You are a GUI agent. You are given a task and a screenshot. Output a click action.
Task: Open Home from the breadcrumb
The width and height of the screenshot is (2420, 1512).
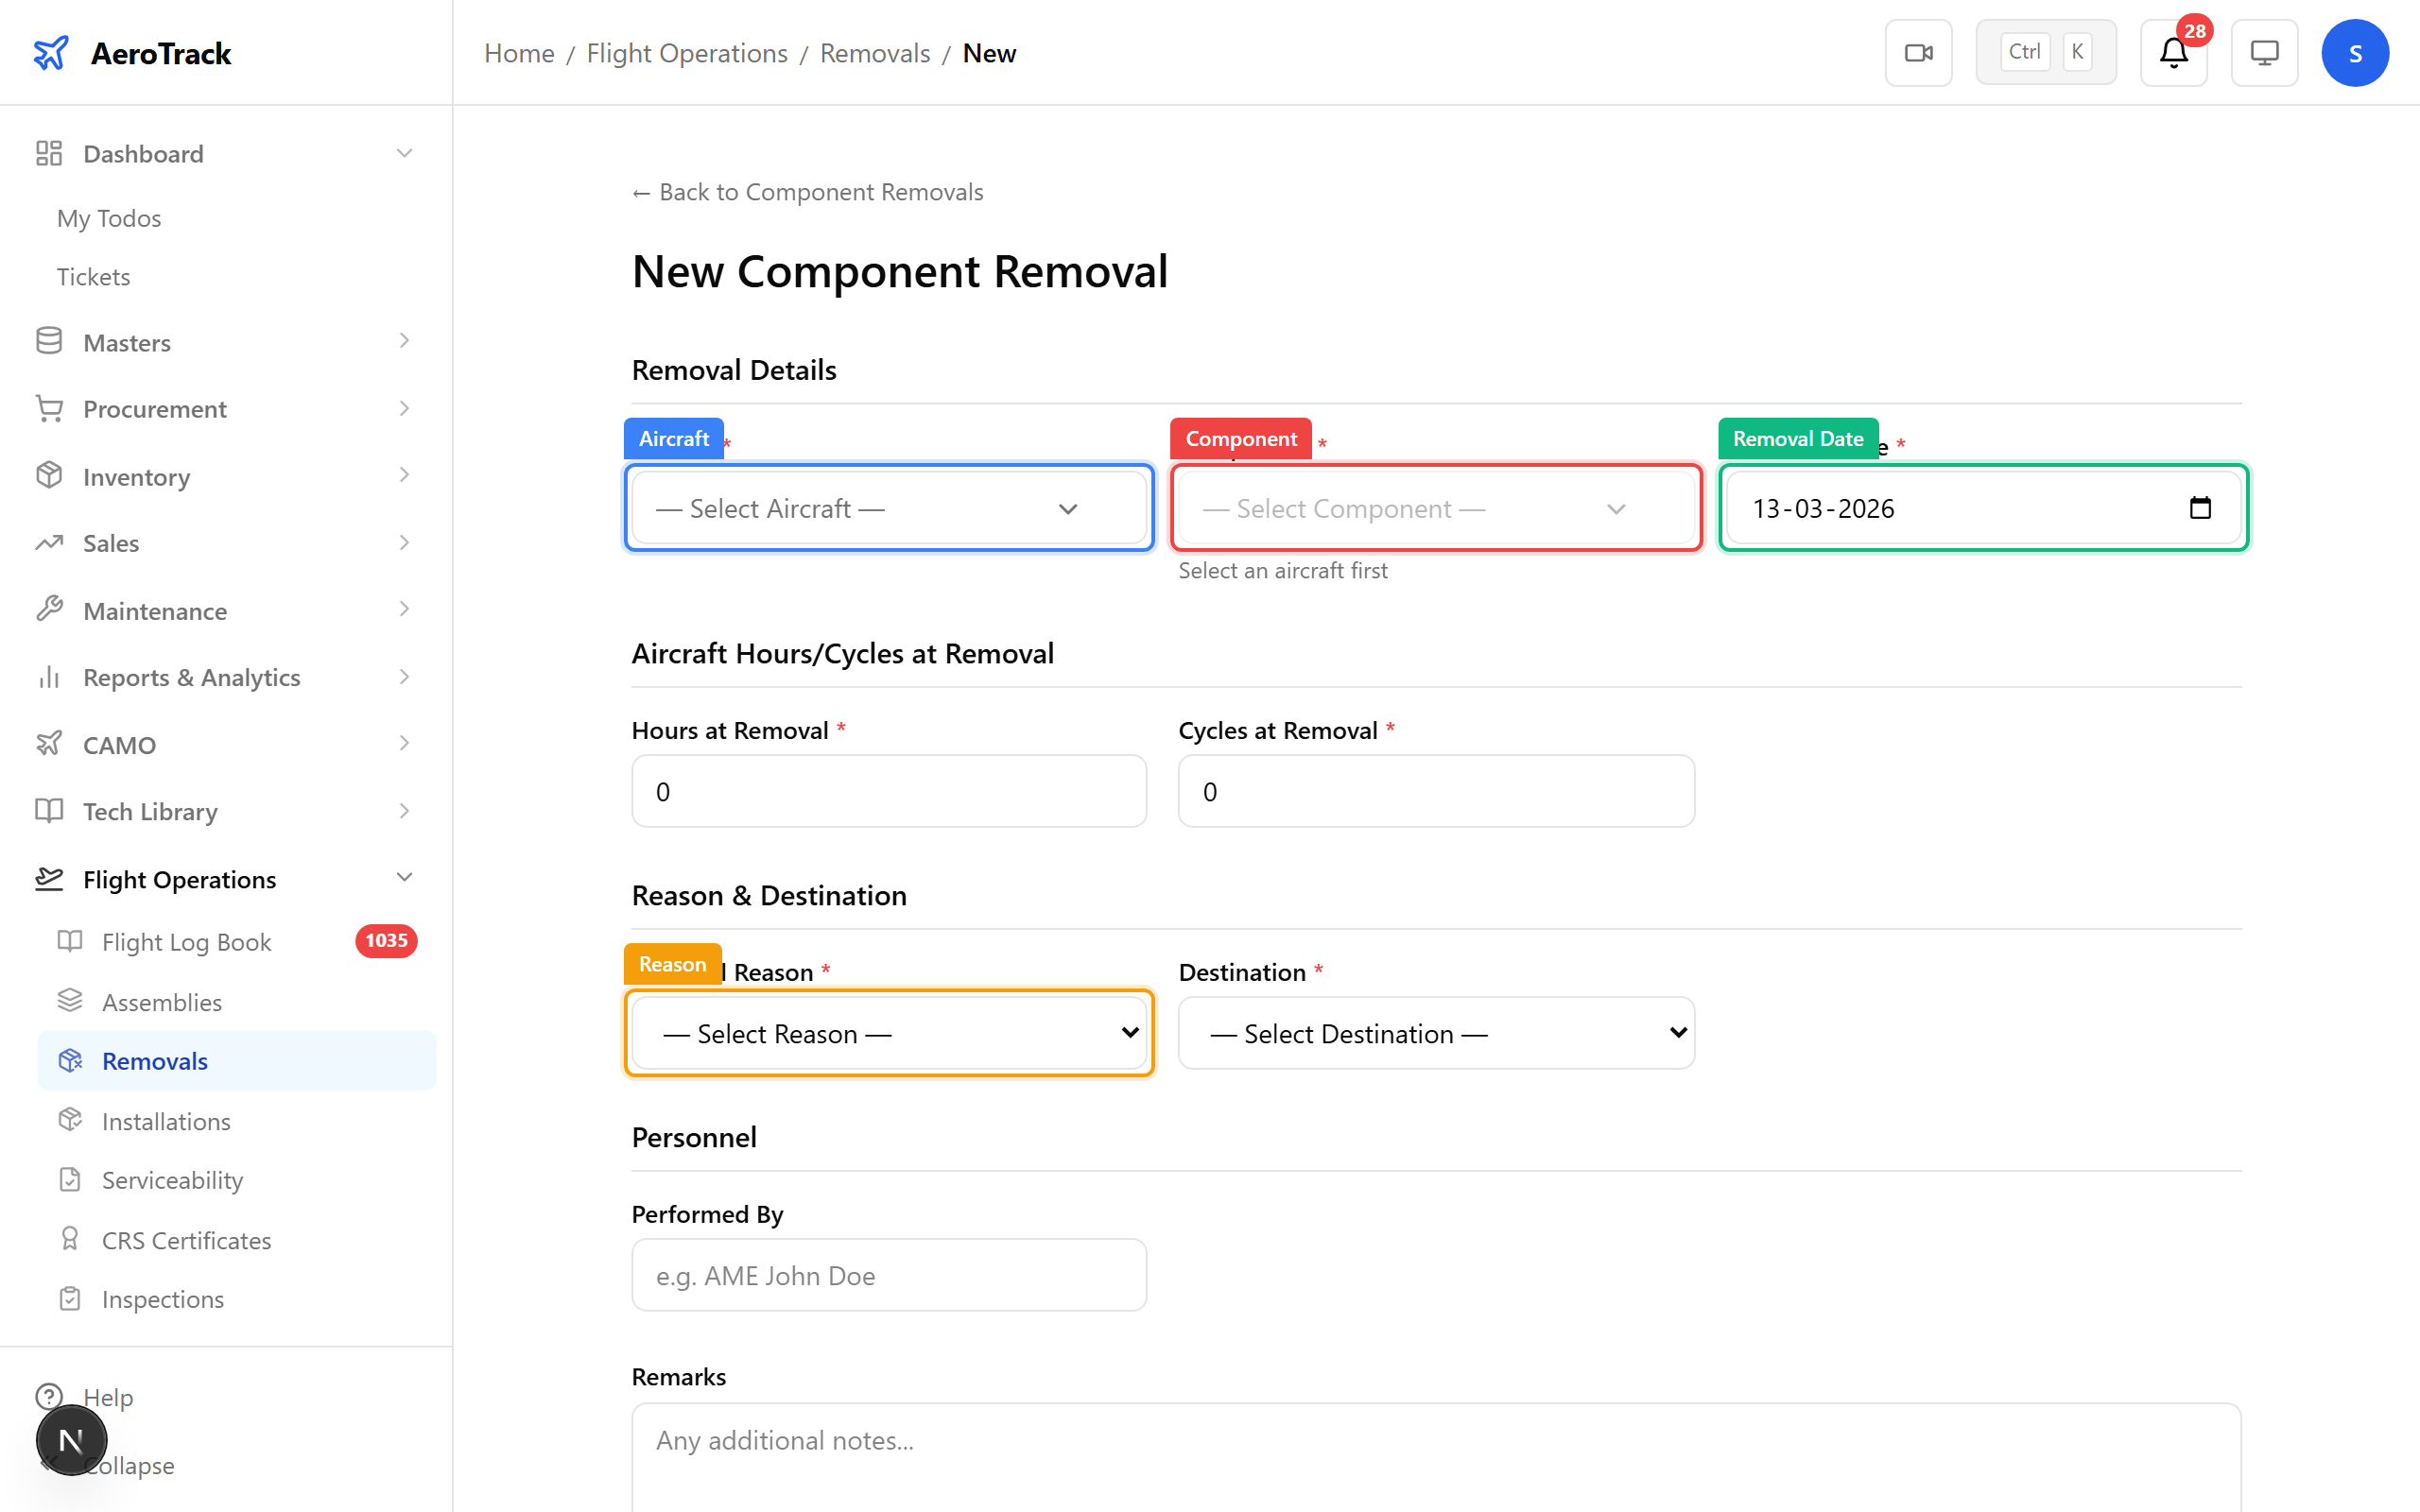519,52
